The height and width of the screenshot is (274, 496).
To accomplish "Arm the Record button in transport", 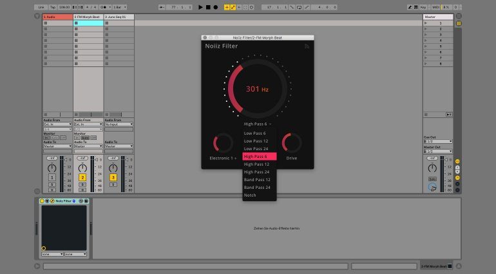I will click(215, 7).
